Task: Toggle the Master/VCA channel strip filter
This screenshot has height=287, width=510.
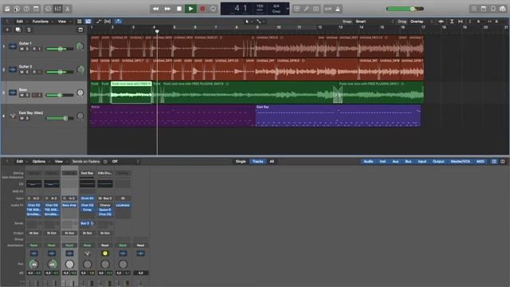Action: [461, 161]
